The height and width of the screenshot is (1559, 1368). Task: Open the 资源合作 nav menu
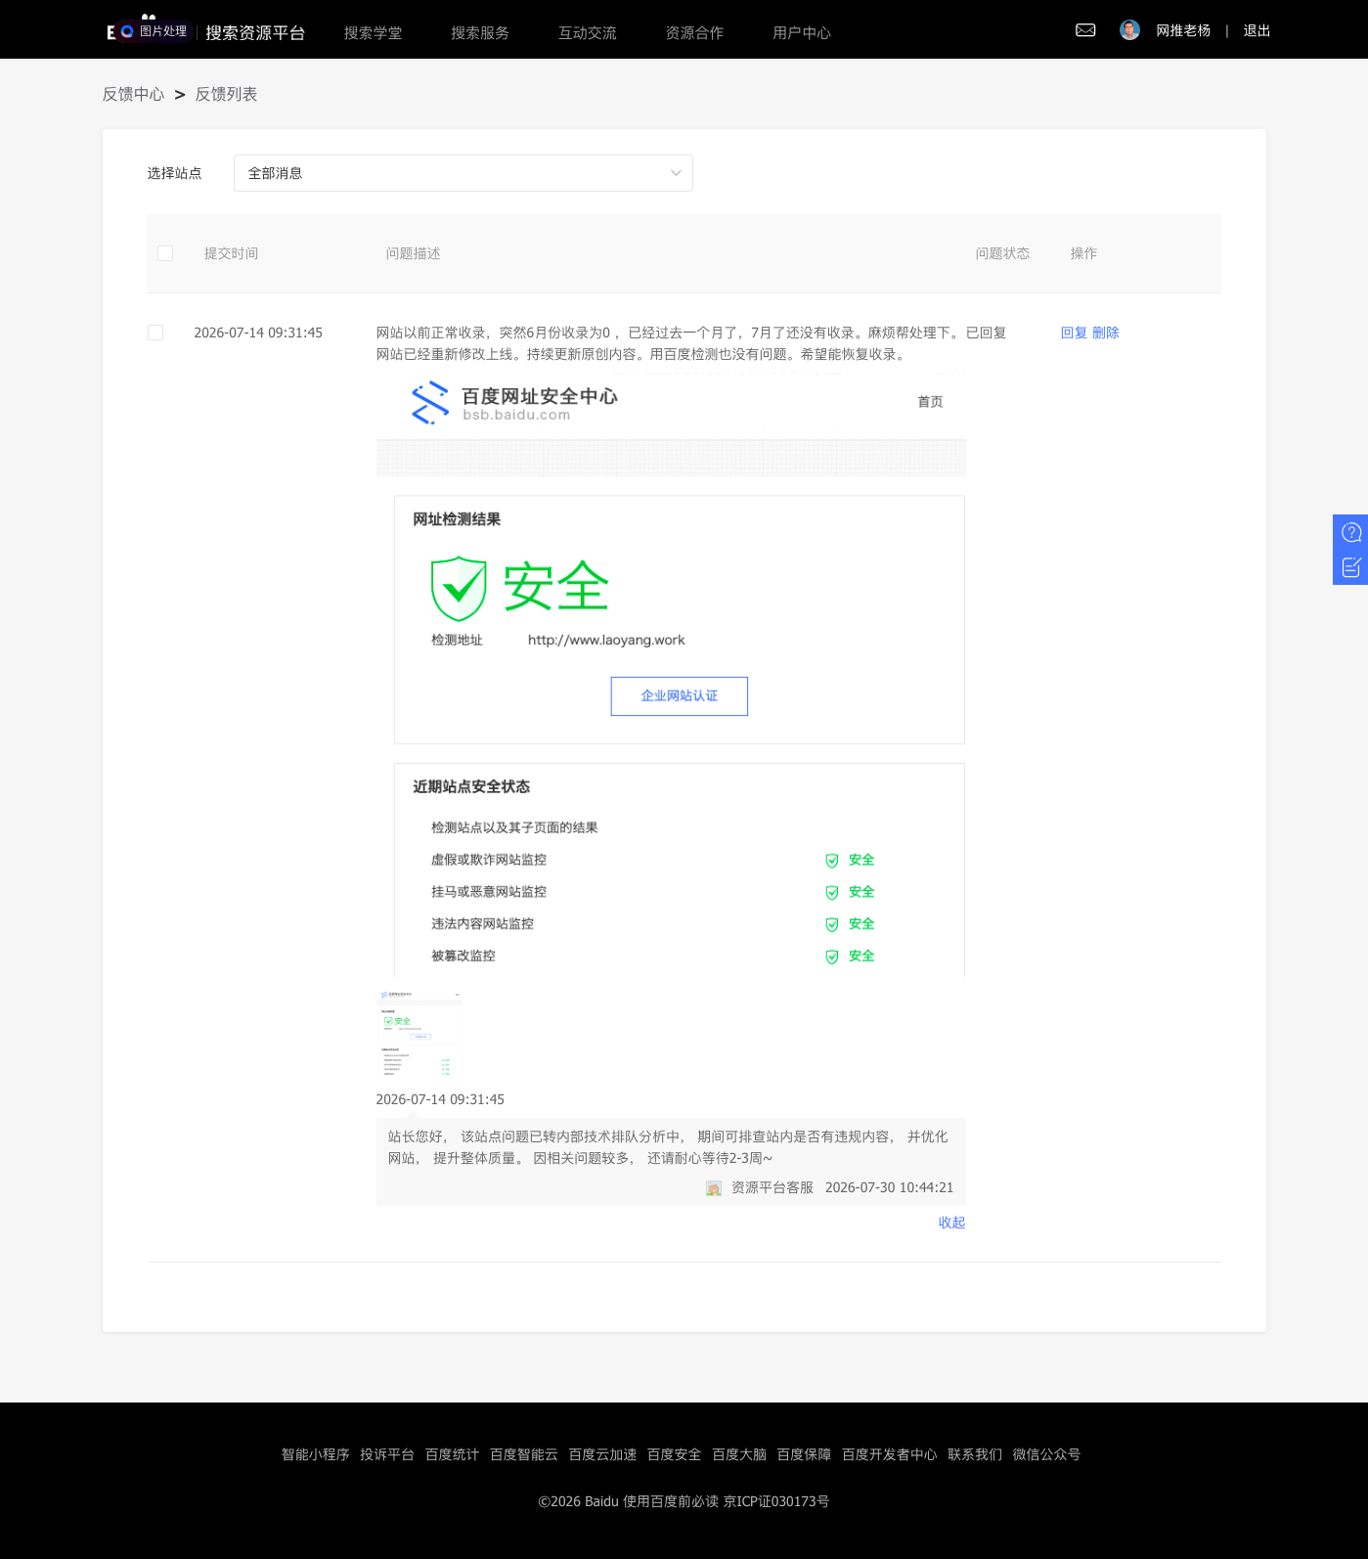(695, 33)
